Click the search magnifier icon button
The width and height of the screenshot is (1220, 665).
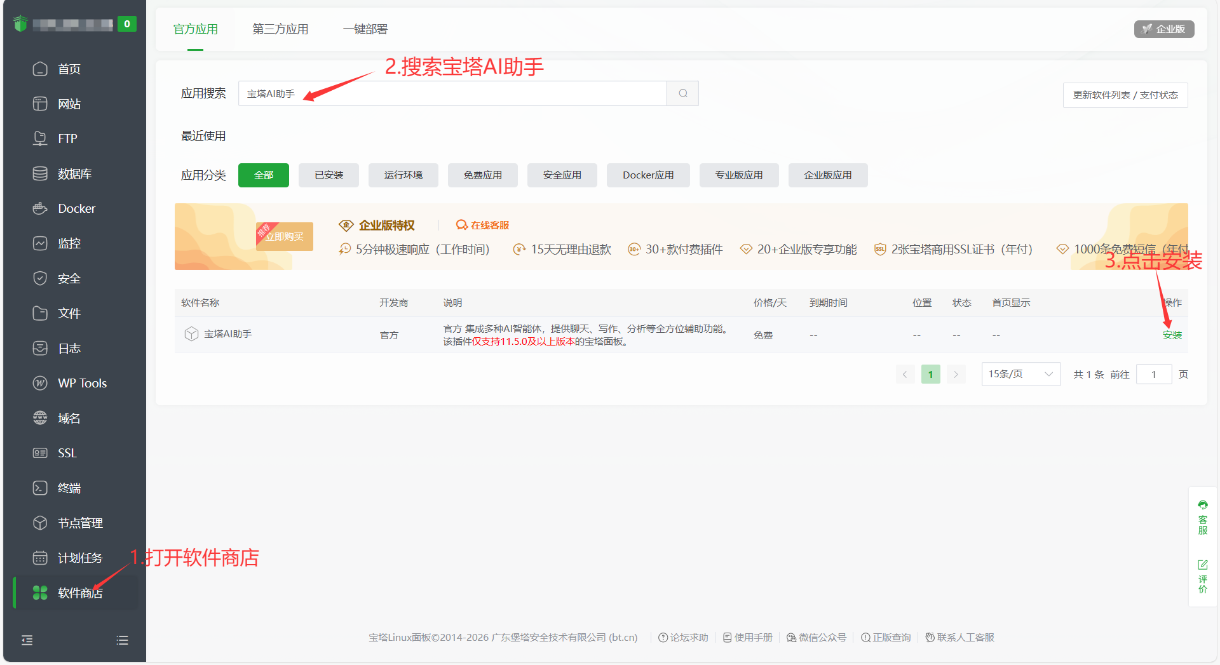pyautogui.click(x=682, y=93)
